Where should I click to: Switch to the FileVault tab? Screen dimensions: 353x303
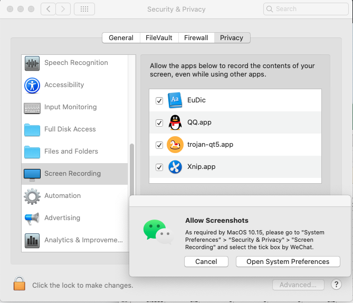pyautogui.click(x=159, y=37)
